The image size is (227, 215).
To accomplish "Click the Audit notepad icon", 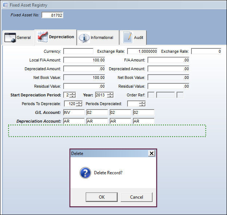I will (128, 37).
